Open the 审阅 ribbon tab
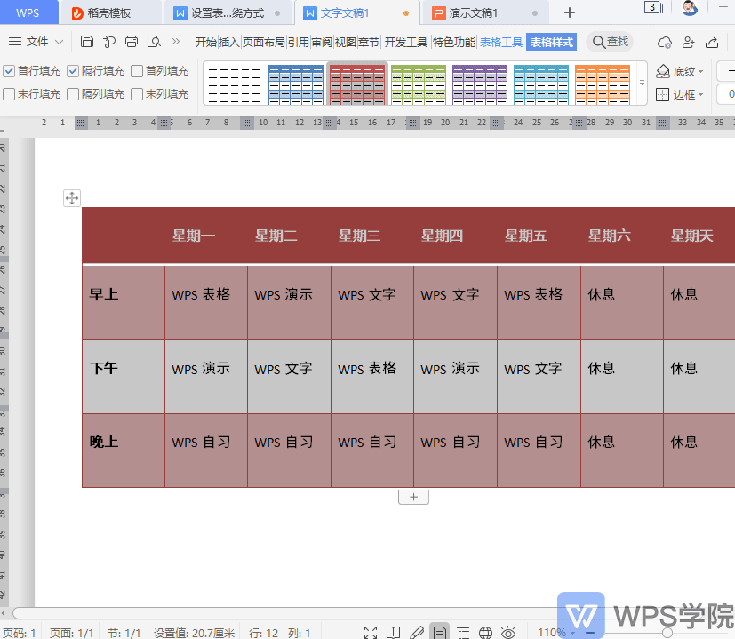 (x=322, y=42)
